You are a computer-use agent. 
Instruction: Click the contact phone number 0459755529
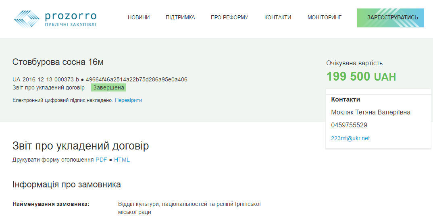(349, 125)
